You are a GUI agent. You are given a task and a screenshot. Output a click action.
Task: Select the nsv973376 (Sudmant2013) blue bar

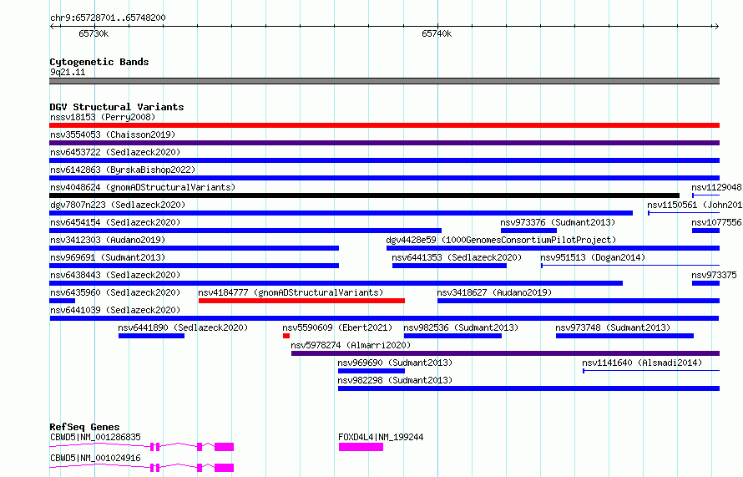pyautogui.click(x=528, y=231)
